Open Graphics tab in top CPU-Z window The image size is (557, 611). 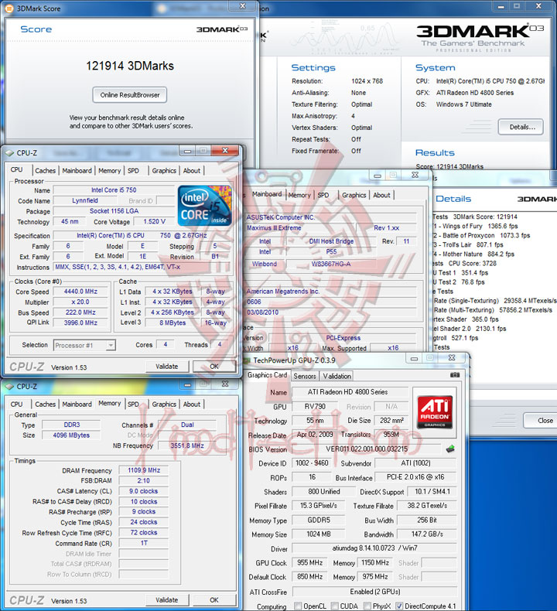[164, 171]
